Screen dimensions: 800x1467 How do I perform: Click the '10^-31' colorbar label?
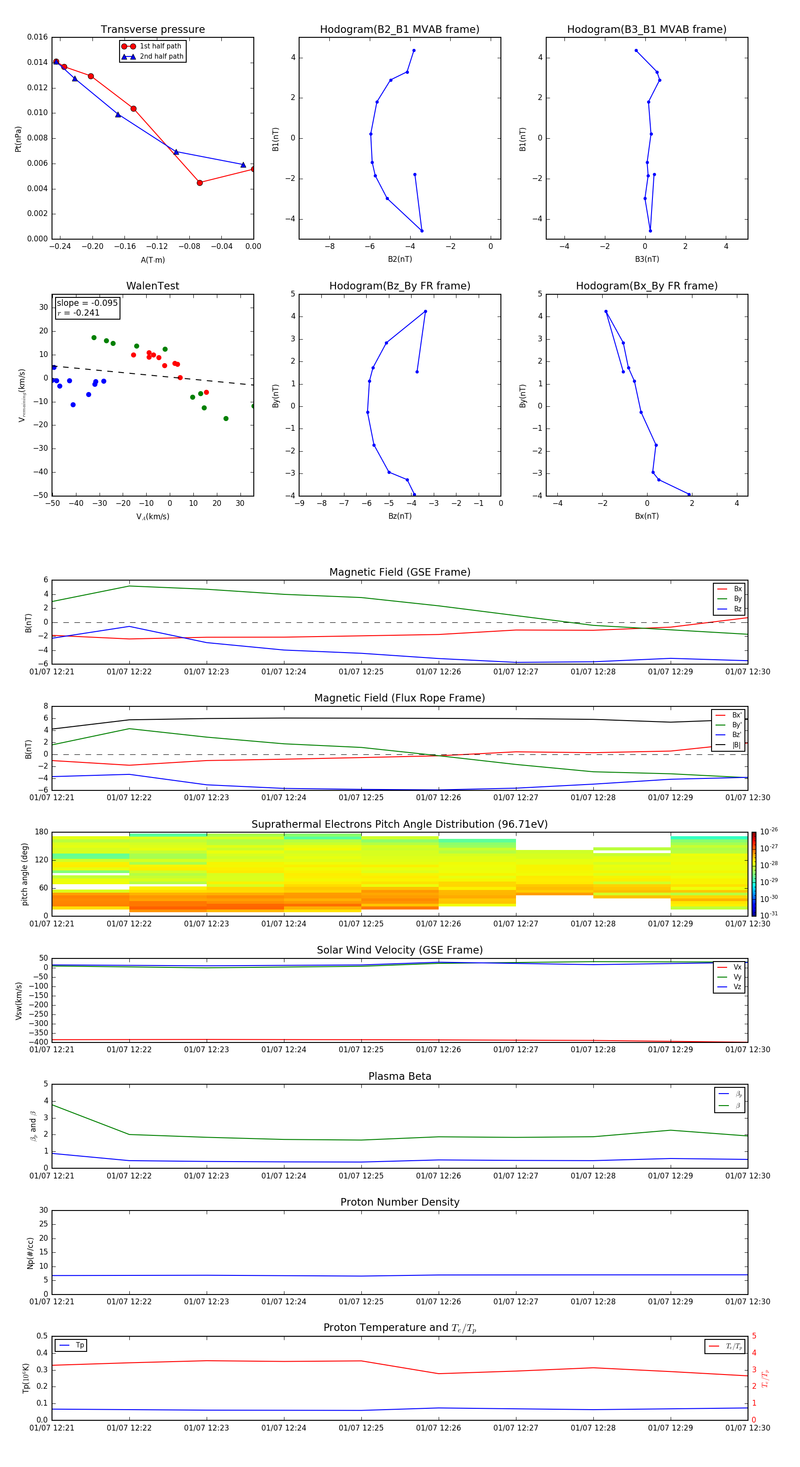click(769, 915)
